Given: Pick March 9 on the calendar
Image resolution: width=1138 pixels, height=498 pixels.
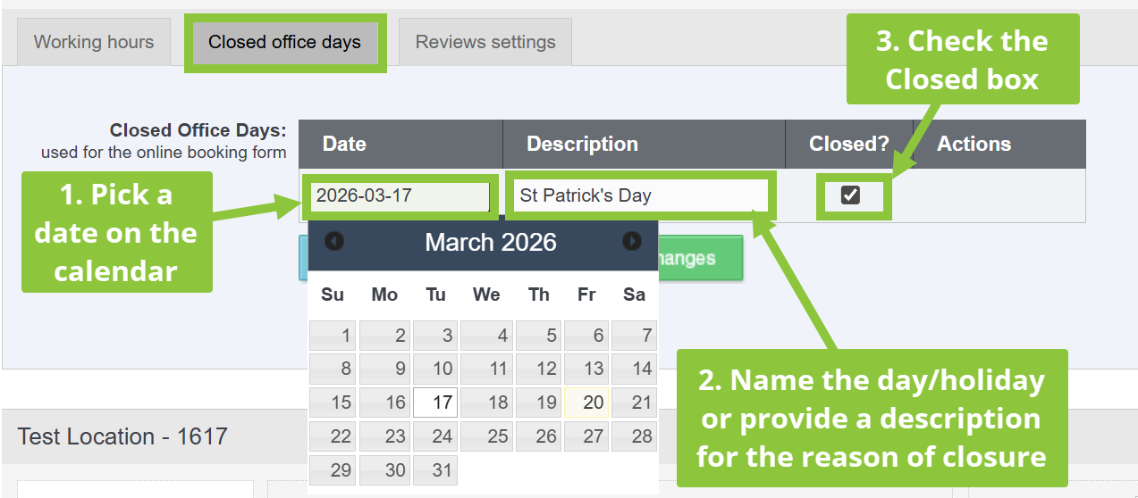Looking at the screenshot, I should tap(385, 369).
